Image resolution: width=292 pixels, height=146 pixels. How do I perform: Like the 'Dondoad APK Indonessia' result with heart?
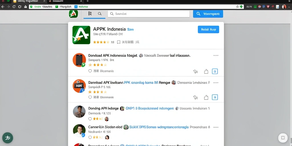[90, 71]
